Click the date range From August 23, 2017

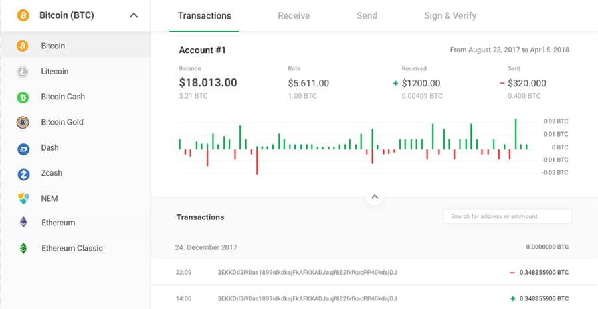point(509,50)
